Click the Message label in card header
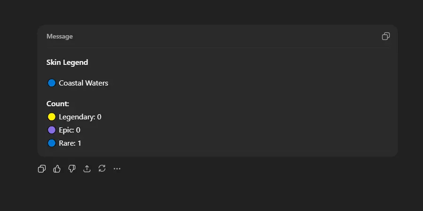The height and width of the screenshot is (211, 423). point(60,37)
